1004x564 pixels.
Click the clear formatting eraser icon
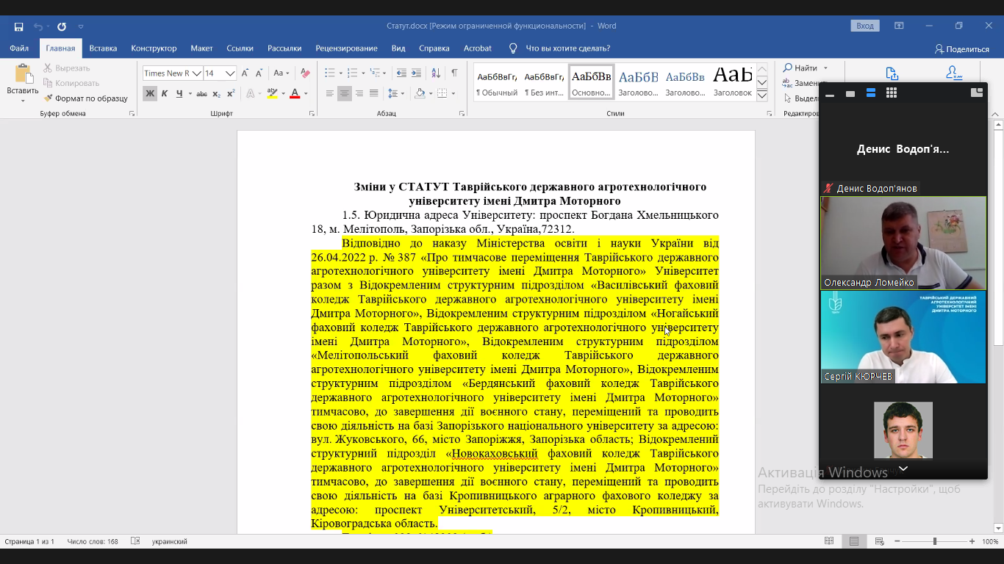[305, 73]
